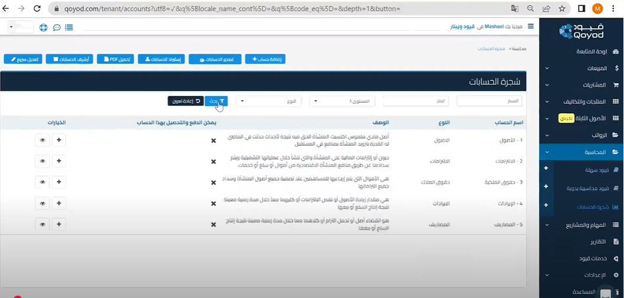Click the X payment mark in المصاريف row
Image resolution: width=624 pixels, height=298 pixels.
(214, 225)
